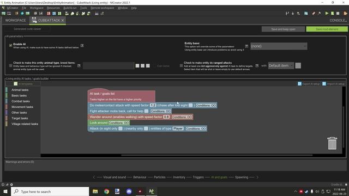
Task: Open Discord from the taskbar
Action: coord(129,191)
